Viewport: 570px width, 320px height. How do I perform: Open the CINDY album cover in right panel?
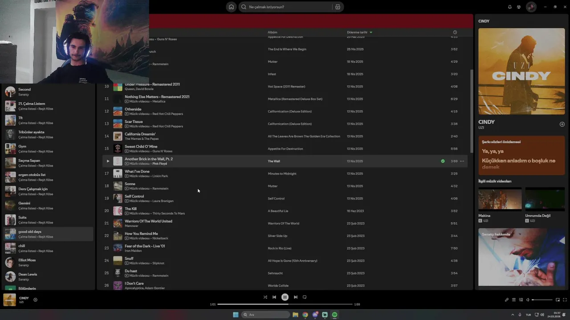[x=521, y=72]
